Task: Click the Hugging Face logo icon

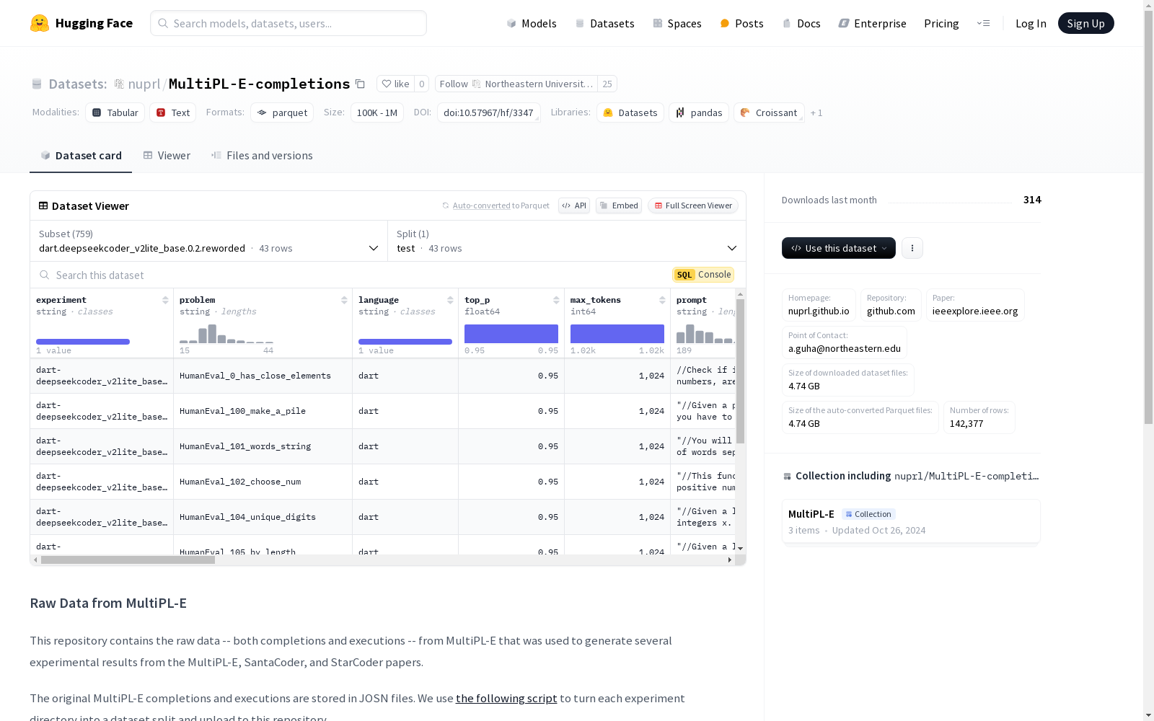Action: [x=40, y=23]
